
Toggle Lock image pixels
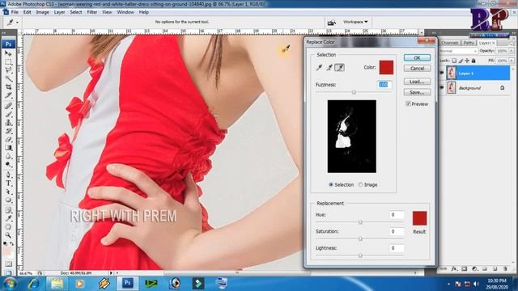tap(461, 61)
